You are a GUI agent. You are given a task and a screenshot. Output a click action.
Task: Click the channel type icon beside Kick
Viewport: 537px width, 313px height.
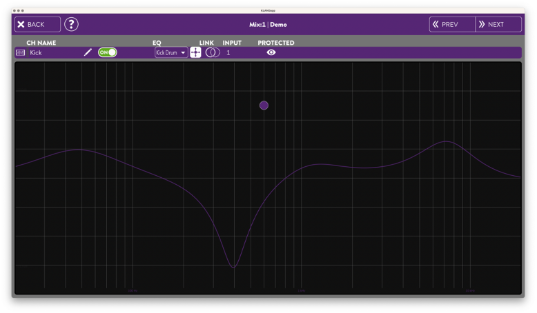click(21, 52)
